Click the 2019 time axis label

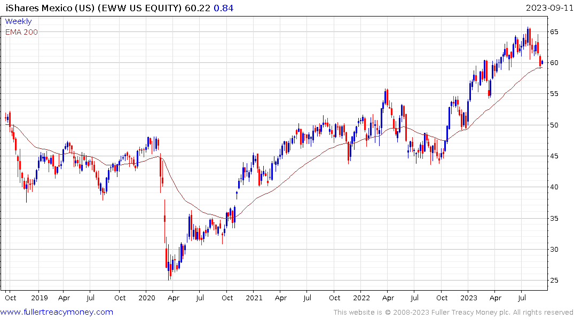point(40,298)
